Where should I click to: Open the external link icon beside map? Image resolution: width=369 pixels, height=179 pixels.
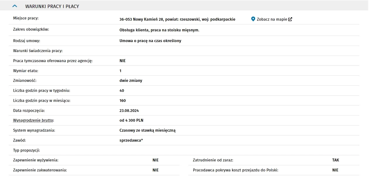(x=290, y=19)
